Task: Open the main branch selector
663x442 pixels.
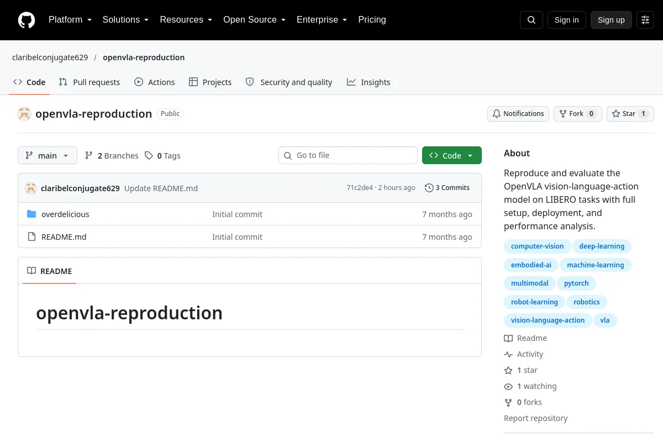Action: tap(48, 156)
